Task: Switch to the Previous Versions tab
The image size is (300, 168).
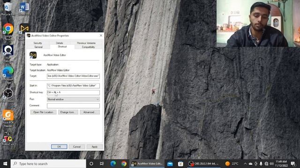Action: (86, 43)
